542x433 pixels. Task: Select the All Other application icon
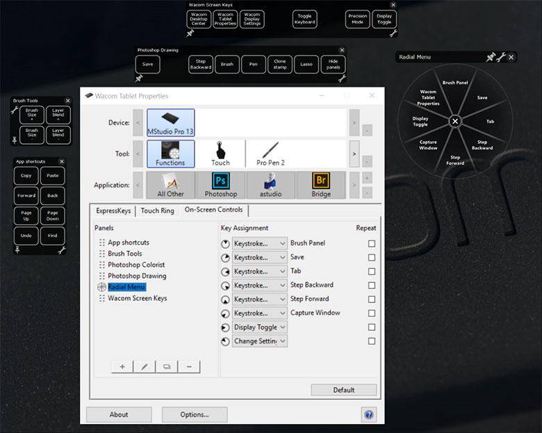[x=170, y=186]
